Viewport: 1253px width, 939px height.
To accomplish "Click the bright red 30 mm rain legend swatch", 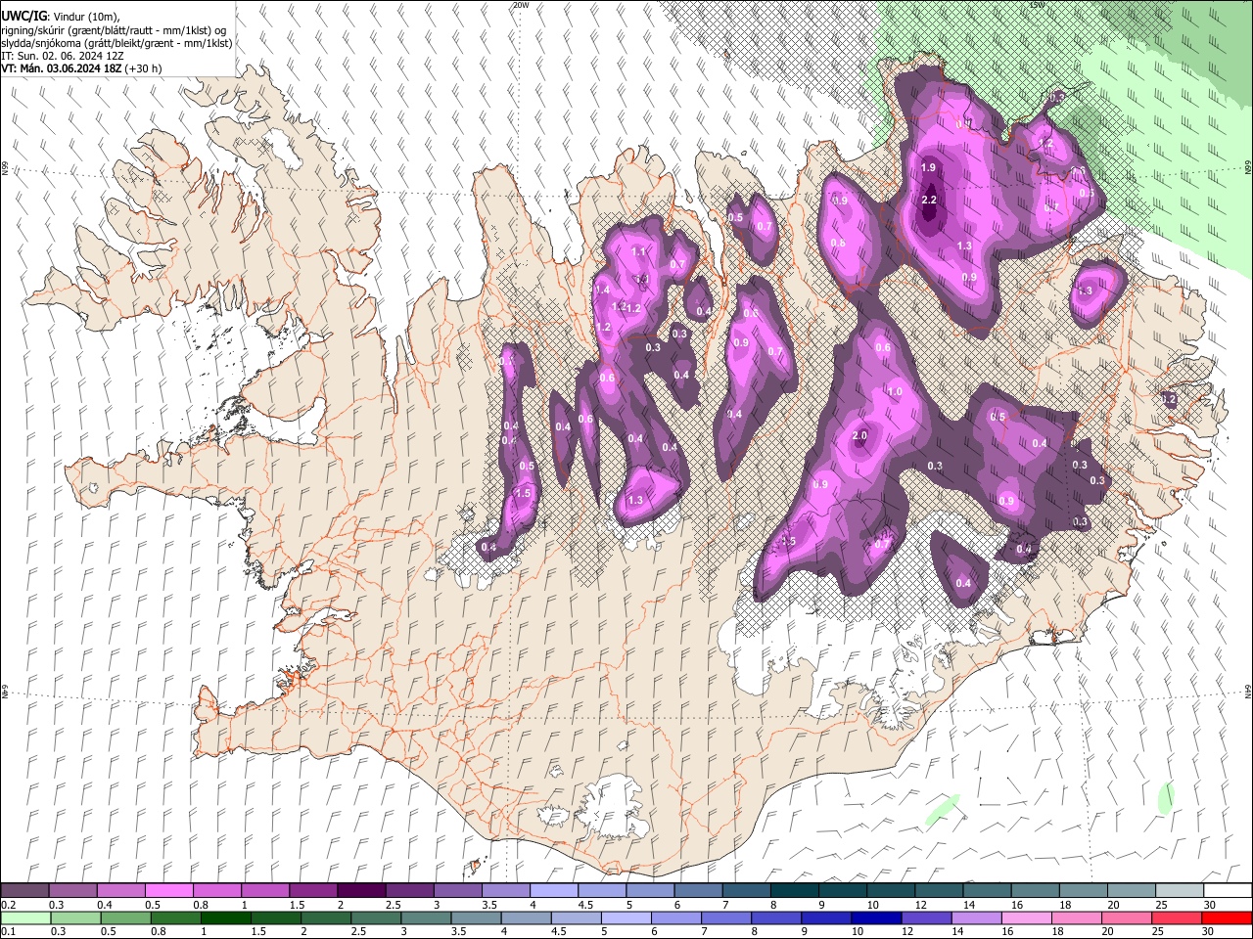I will [x=1226, y=918].
